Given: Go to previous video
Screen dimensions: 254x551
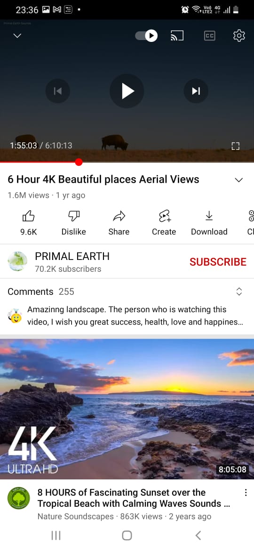Looking at the screenshot, I should pos(58,91).
